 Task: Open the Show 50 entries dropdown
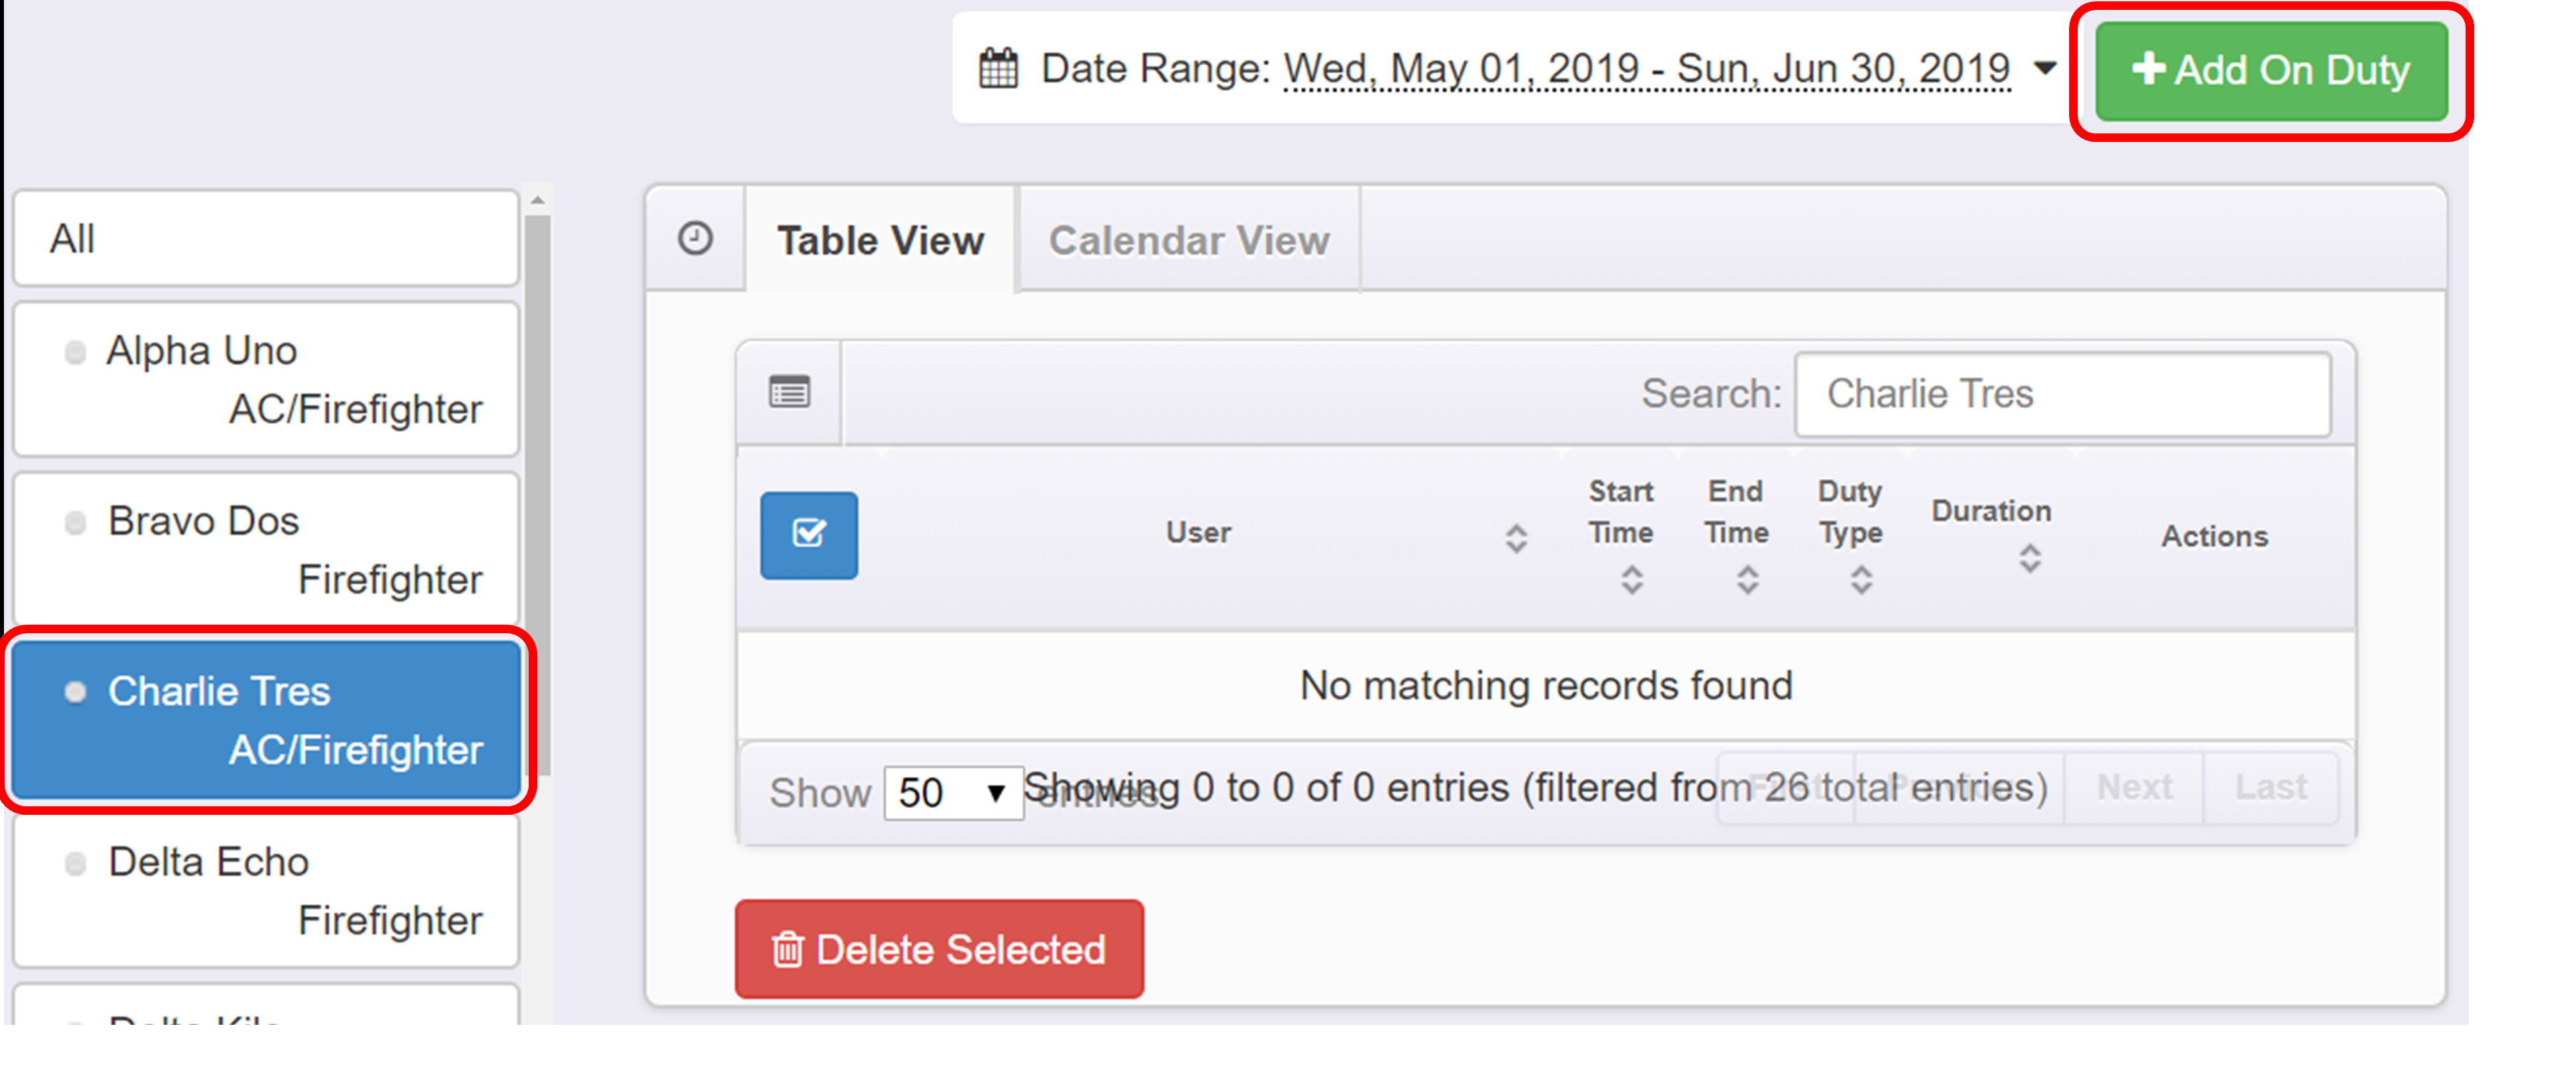point(953,793)
